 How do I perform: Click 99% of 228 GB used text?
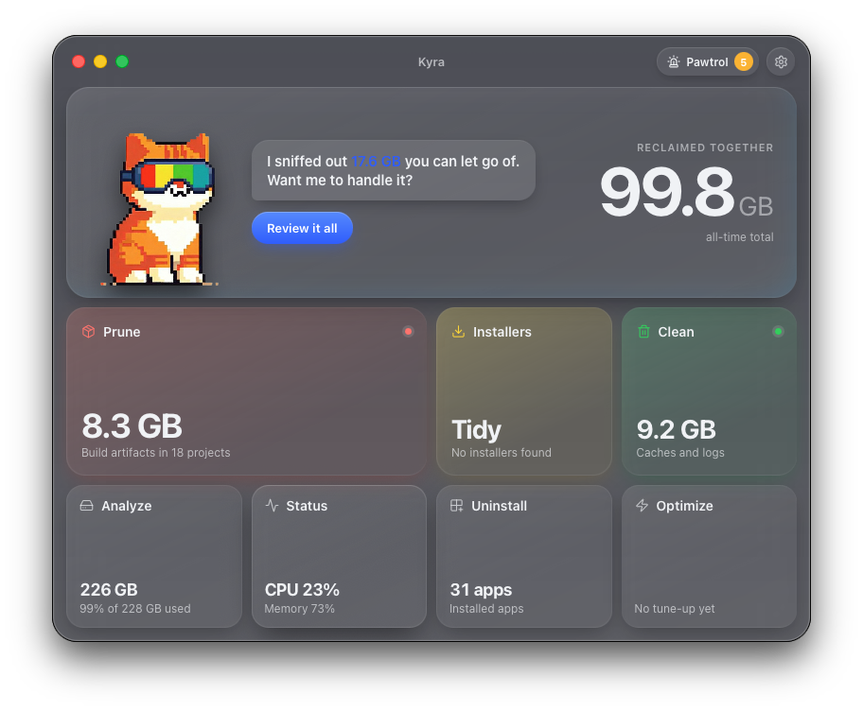pyautogui.click(x=134, y=609)
